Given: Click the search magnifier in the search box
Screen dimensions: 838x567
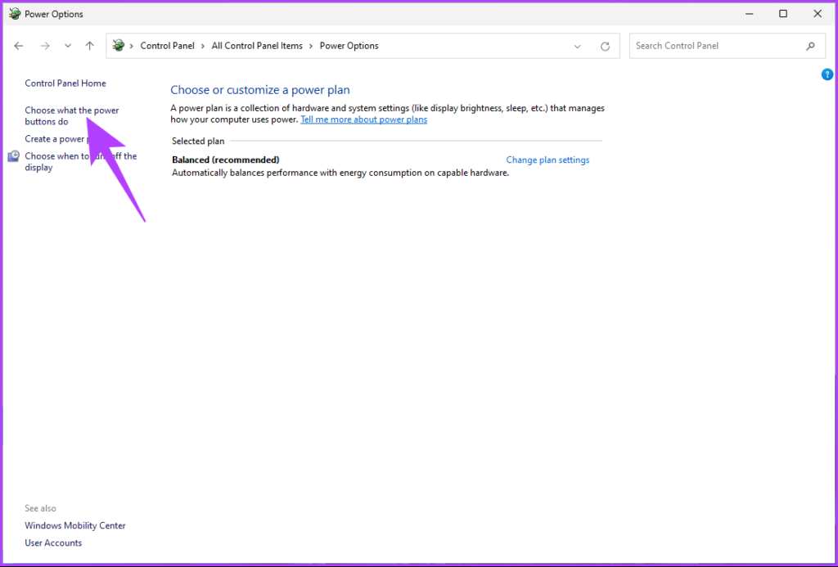Looking at the screenshot, I should tap(810, 46).
